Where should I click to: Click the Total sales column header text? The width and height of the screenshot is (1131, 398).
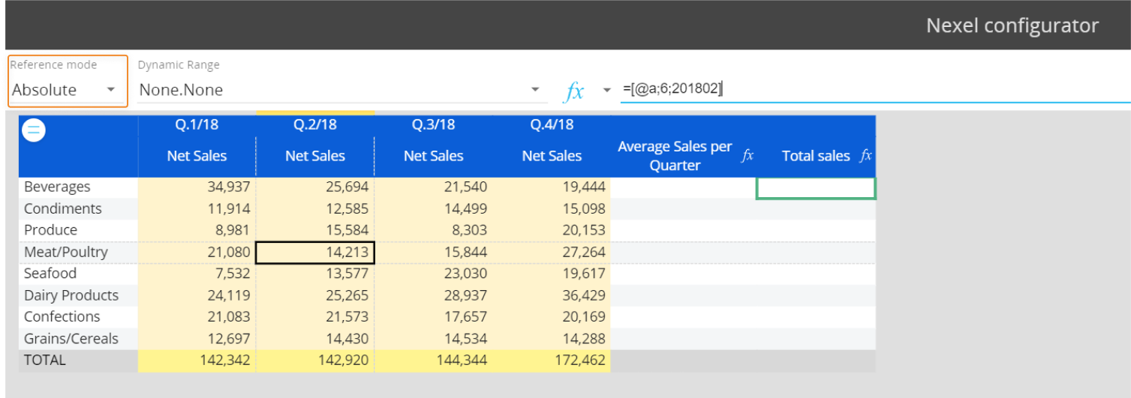tap(815, 156)
